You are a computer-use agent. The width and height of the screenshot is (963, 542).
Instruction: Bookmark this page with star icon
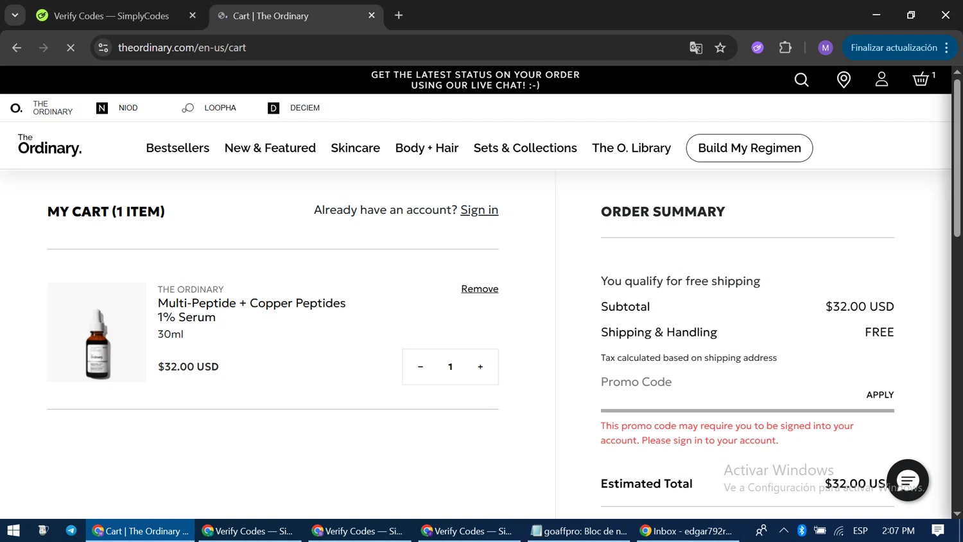click(720, 48)
